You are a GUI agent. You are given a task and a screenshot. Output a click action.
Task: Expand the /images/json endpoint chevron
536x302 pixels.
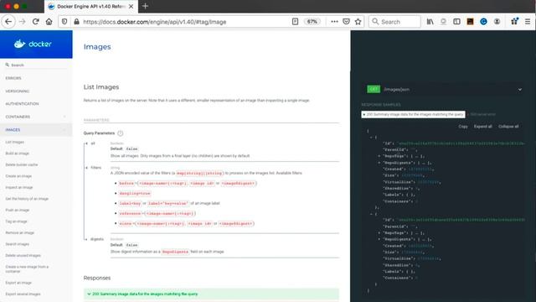click(x=519, y=90)
